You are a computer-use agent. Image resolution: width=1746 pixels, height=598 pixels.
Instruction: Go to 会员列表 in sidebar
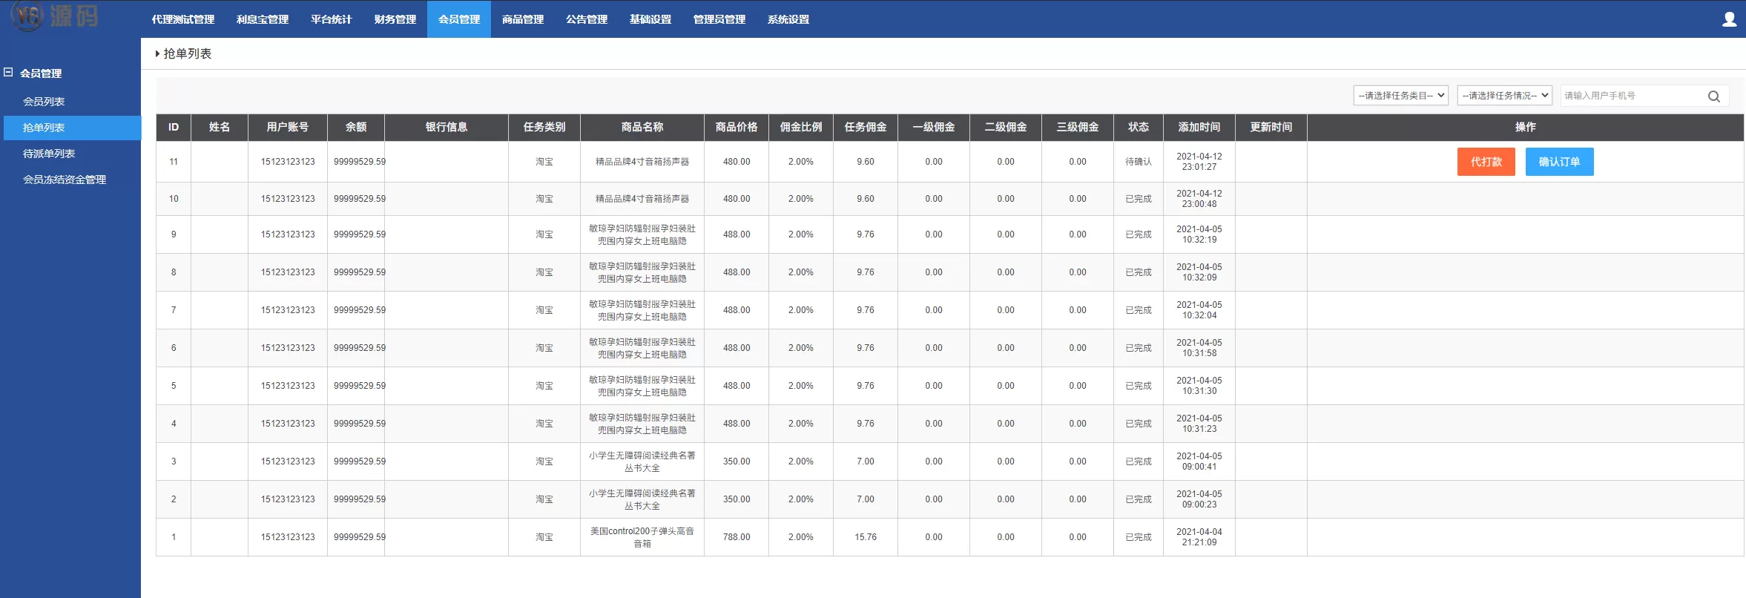44,102
